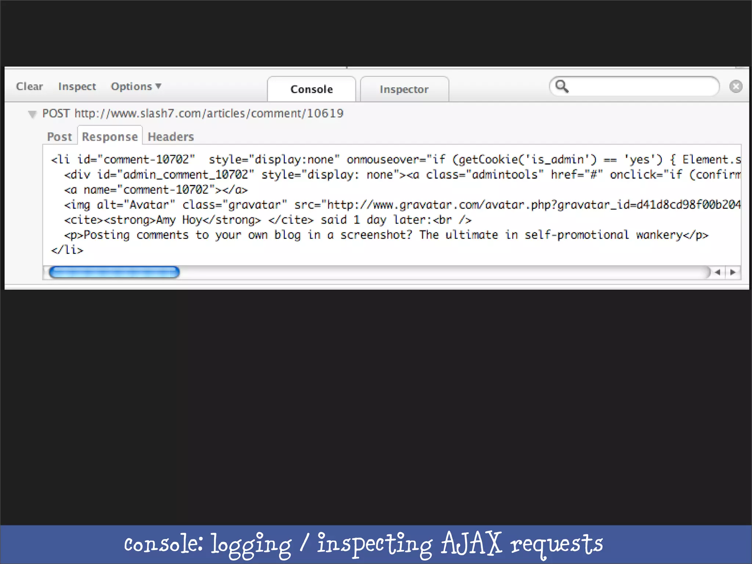
Task: Click the scroll right arrow
Action: 733,272
